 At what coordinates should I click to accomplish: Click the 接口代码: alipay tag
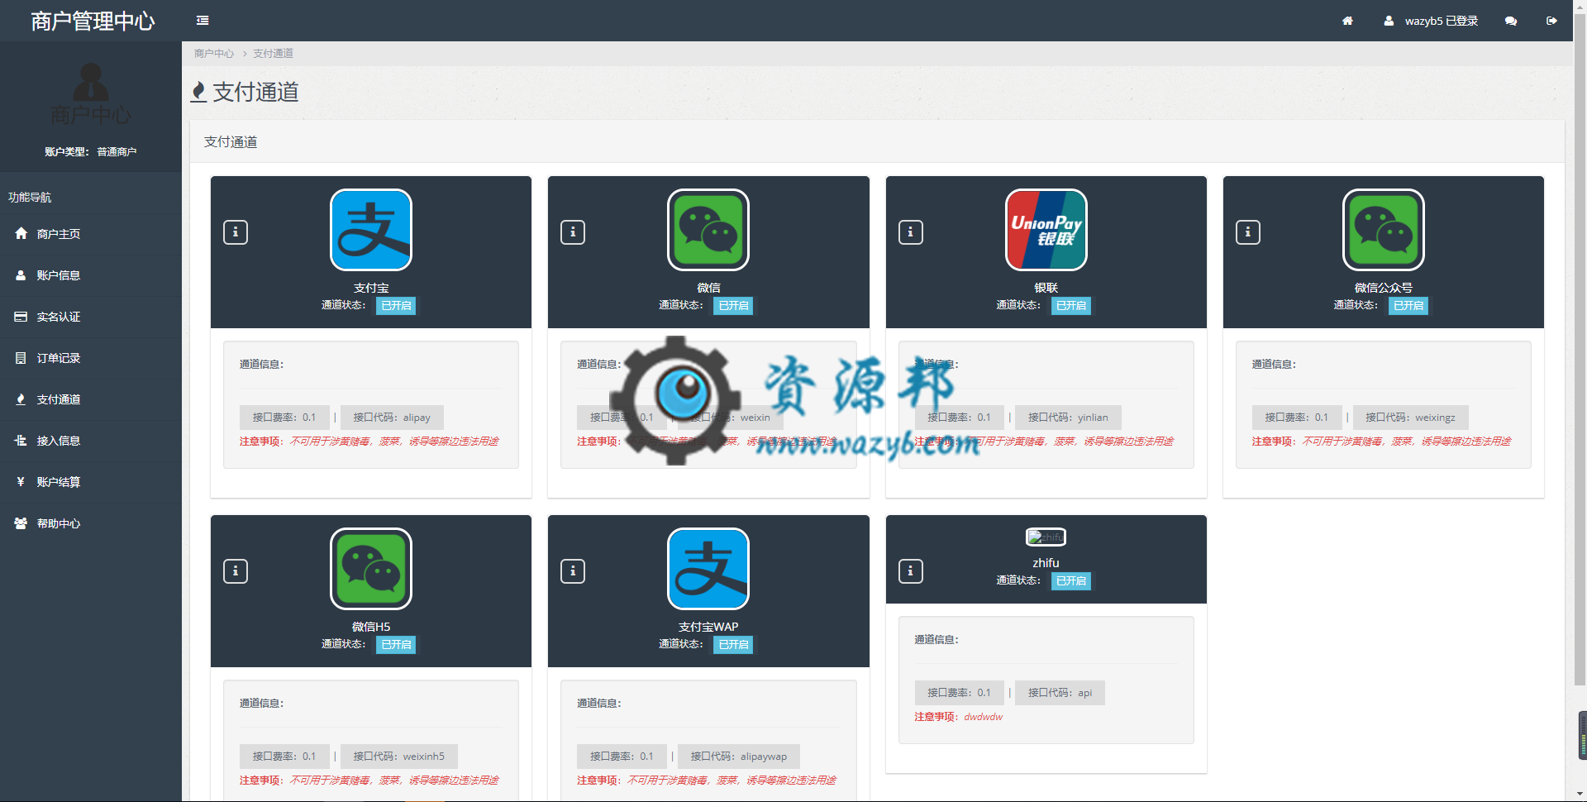click(x=392, y=418)
